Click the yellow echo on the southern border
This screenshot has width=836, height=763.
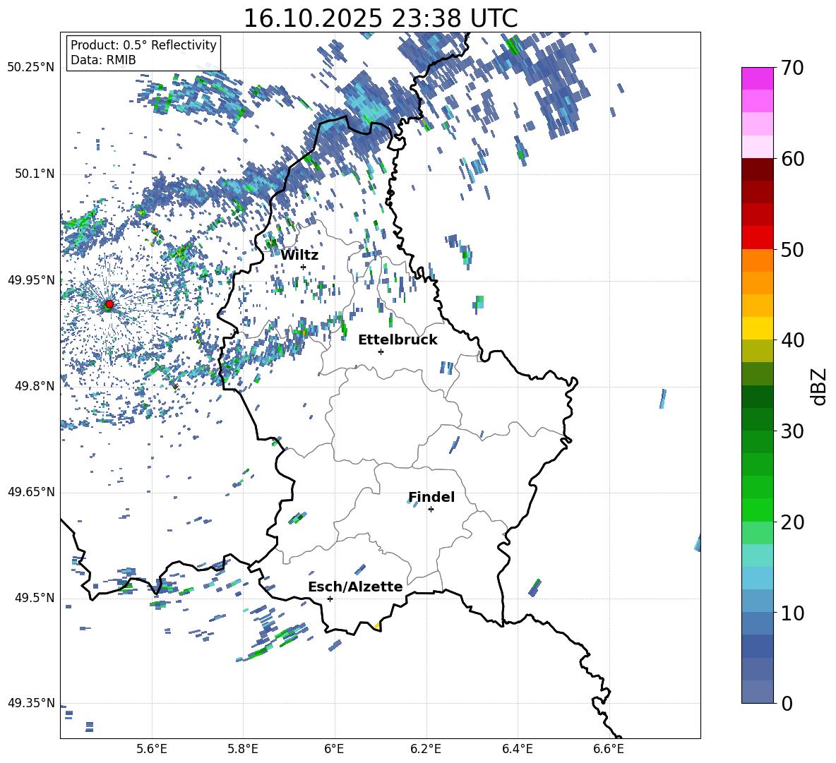tap(377, 625)
